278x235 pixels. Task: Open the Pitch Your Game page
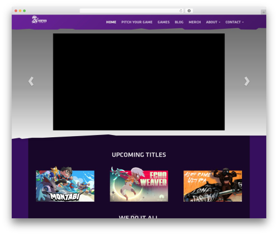pos(137,22)
